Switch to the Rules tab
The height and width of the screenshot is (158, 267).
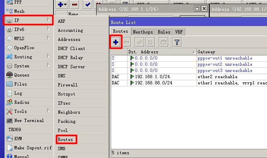coord(164,32)
